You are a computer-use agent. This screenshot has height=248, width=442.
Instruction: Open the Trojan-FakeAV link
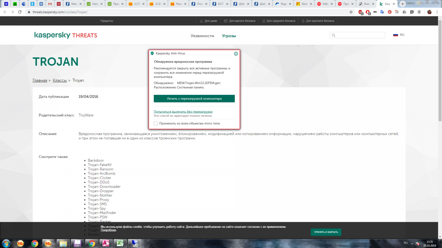pyautogui.click(x=99, y=165)
